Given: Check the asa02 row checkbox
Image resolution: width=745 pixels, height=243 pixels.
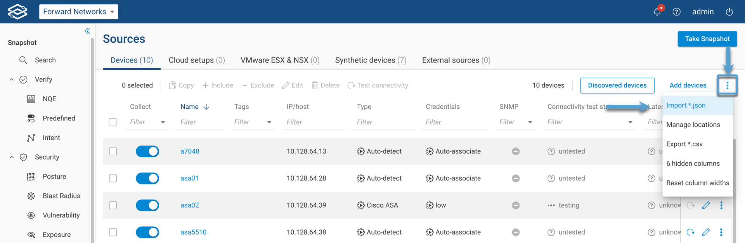Looking at the screenshot, I should point(113,205).
